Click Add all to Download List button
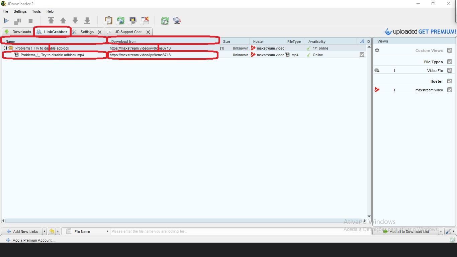This screenshot has width=457, height=257. pyautogui.click(x=406, y=231)
